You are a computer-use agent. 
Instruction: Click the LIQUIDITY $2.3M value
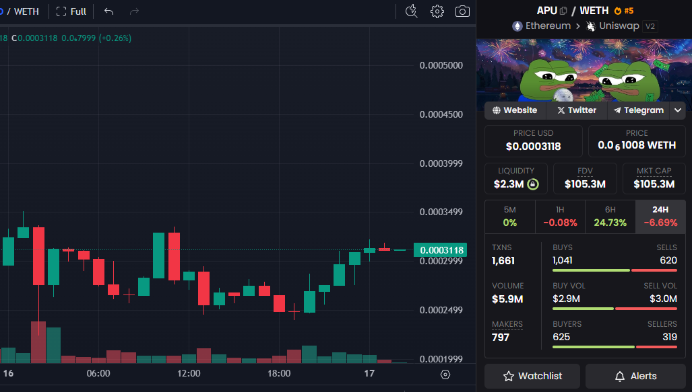[509, 184]
